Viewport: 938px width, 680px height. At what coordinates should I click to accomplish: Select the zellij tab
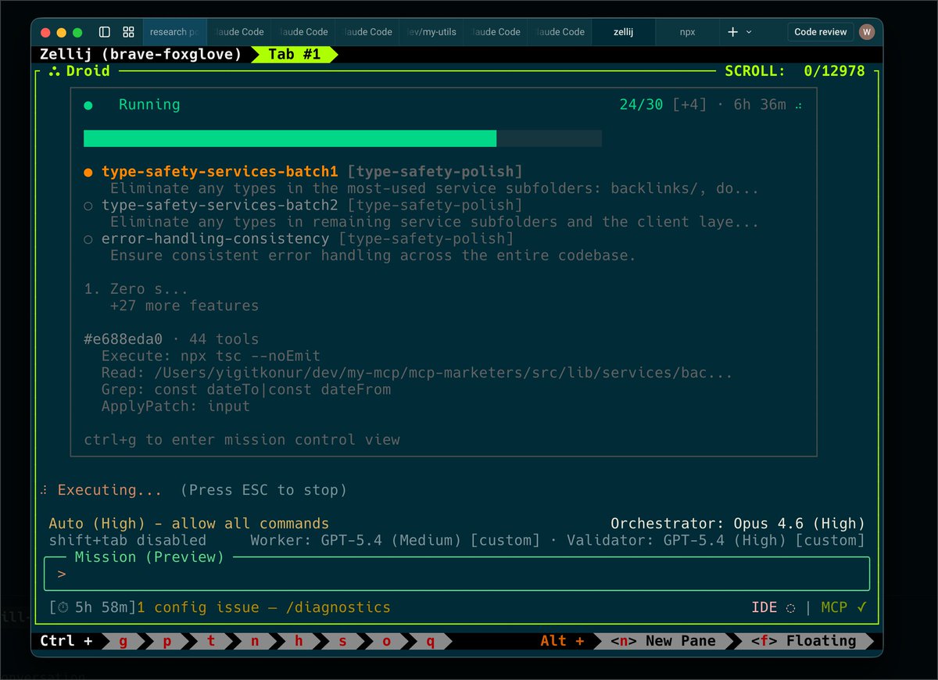point(624,32)
